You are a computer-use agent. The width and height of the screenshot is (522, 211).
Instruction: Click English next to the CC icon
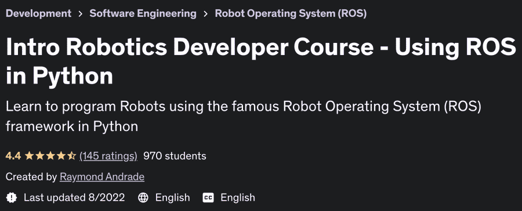coord(238,198)
